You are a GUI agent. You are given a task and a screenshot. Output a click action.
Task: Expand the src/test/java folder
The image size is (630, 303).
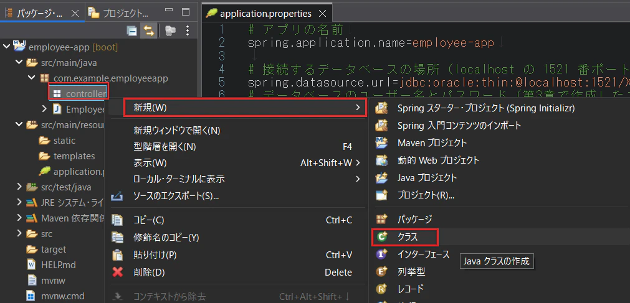[x=19, y=187]
